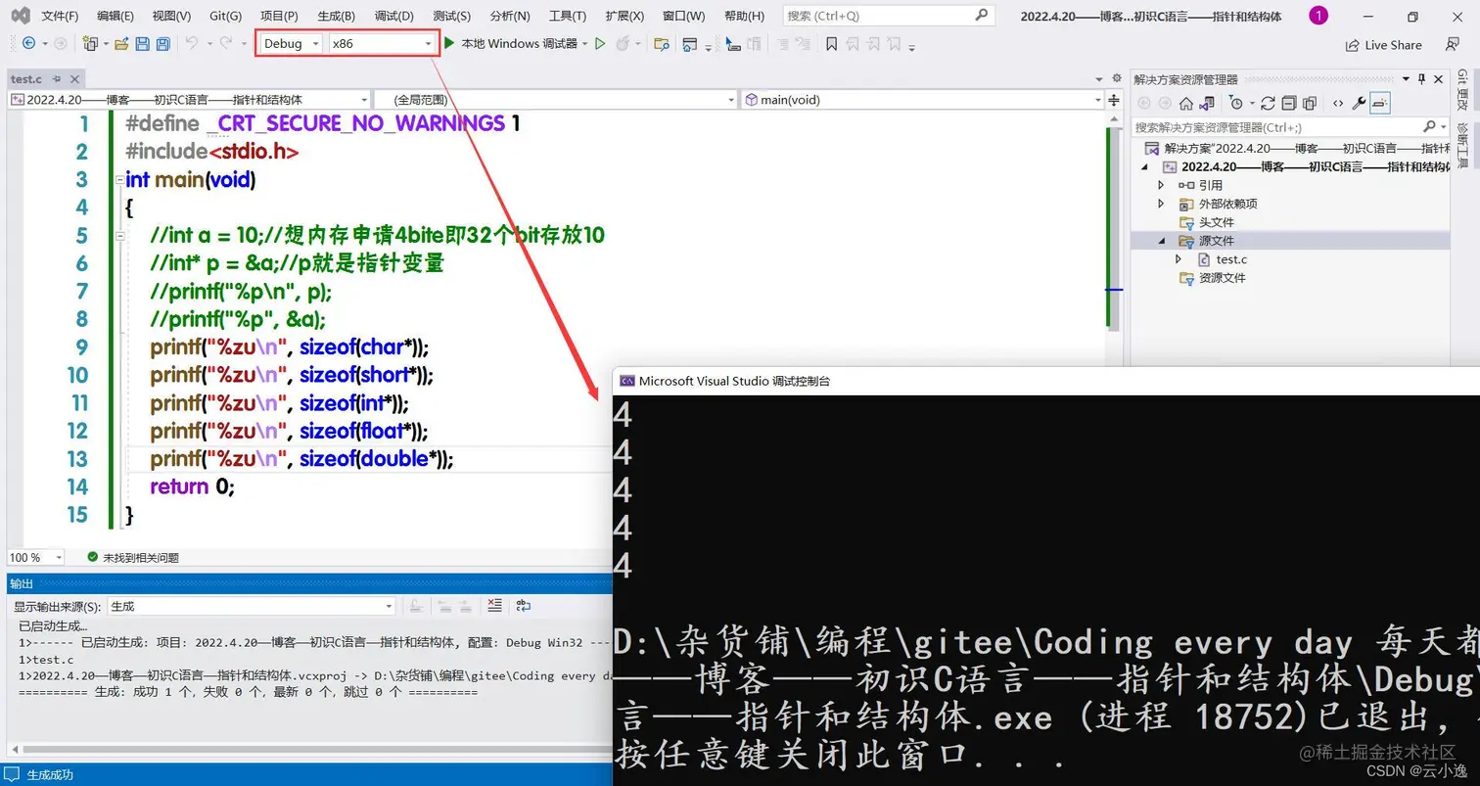The image size is (1480, 786).
Task: Close the test.c editor tab
Action: (x=74, y=78)
